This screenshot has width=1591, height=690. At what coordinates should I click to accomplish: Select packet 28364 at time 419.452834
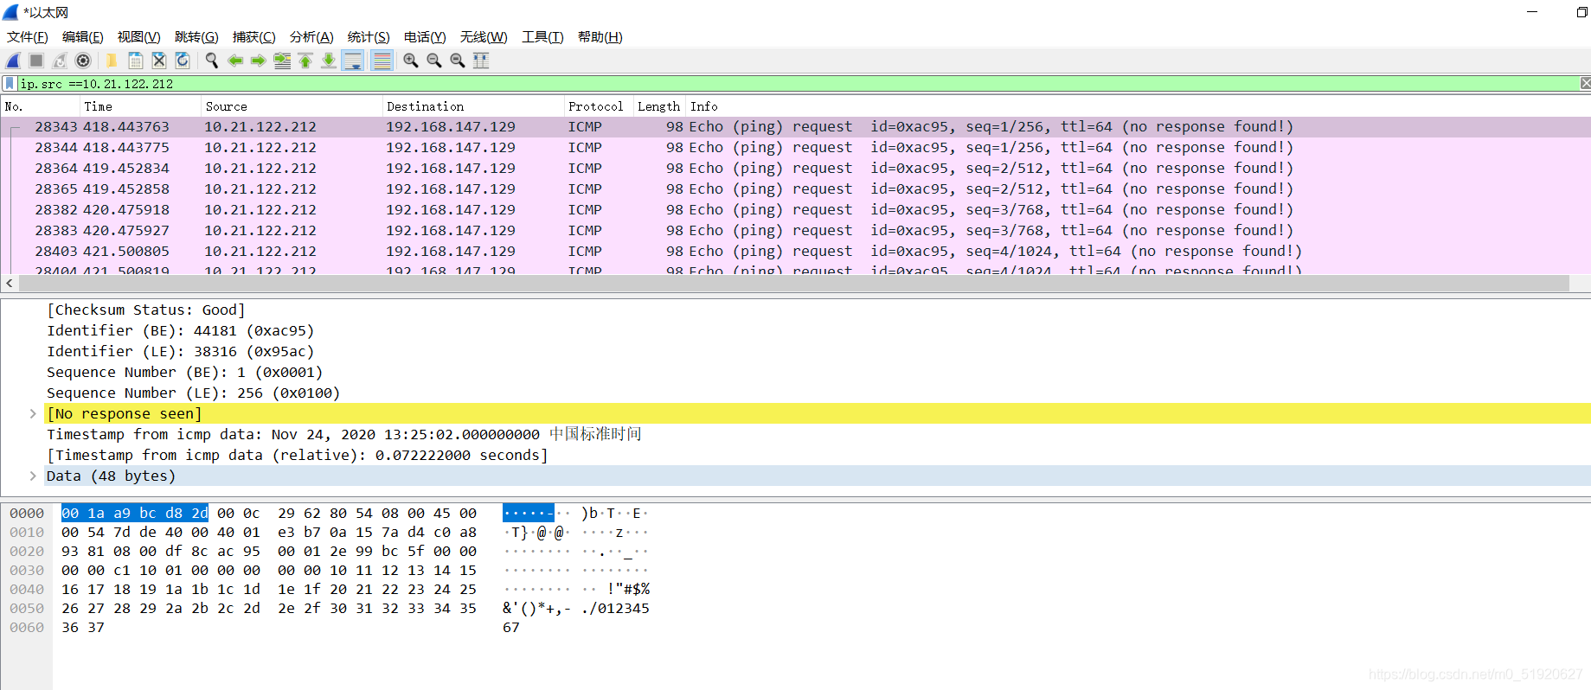click(795, 169)
